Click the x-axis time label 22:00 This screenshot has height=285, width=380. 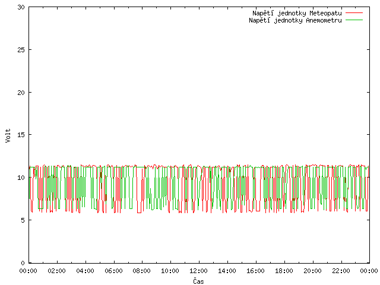pyautogui.click(x=341, y=271)
